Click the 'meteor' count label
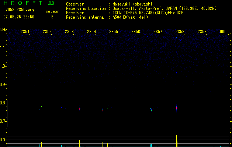The height and width of the screenshot is (147, 232). coord(52,11)
